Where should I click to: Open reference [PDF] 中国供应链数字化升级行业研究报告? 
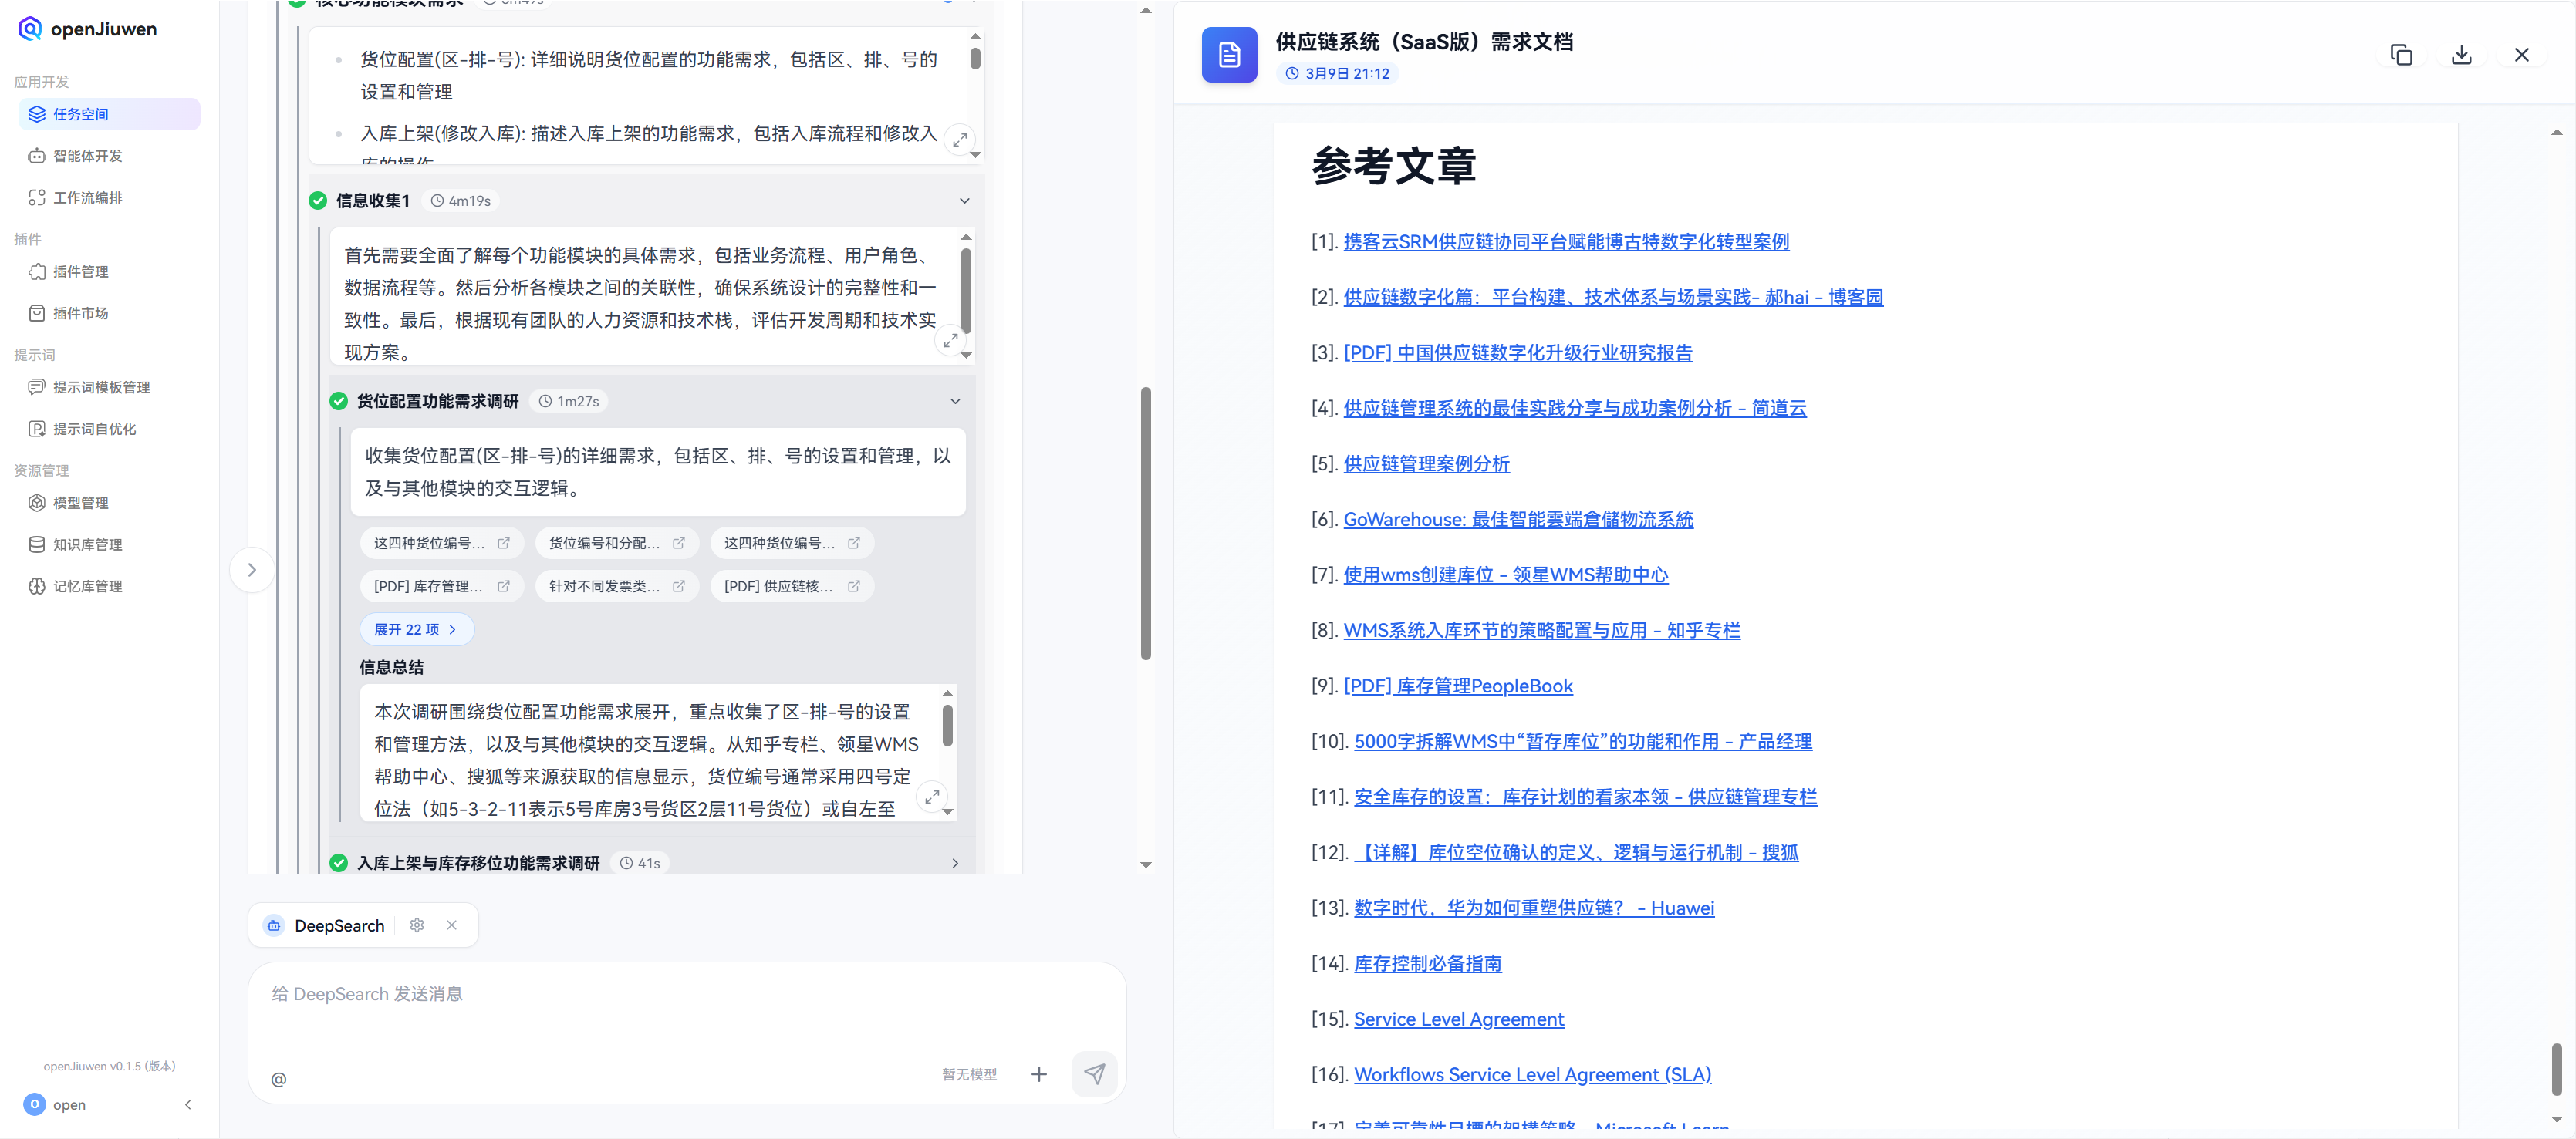coord(1518,353)
